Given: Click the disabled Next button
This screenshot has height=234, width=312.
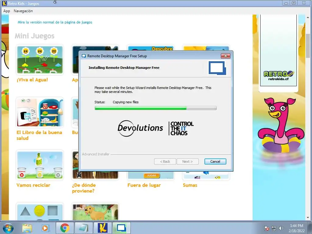Looking at the screenshot, I should tap(187, 161).
